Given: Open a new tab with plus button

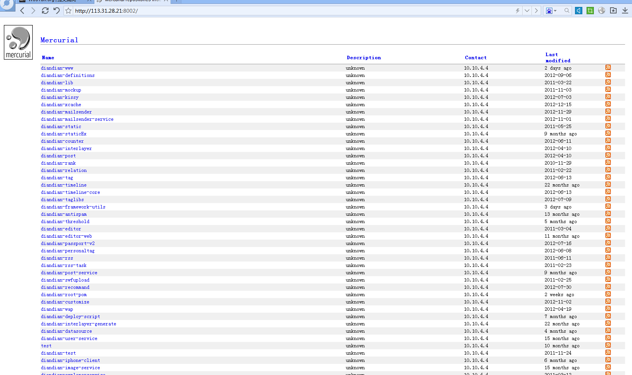Looking at the screenshot, I should point(176,1).
